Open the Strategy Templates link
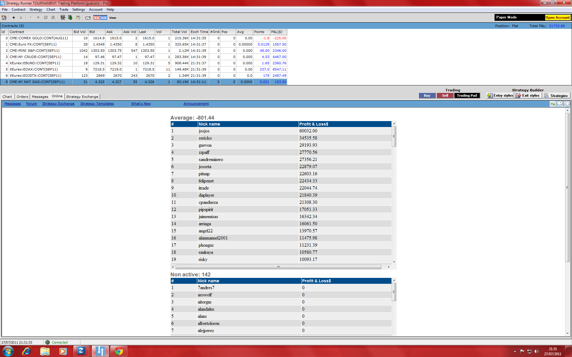Viewport: 572px width, 357px height. 97,104
